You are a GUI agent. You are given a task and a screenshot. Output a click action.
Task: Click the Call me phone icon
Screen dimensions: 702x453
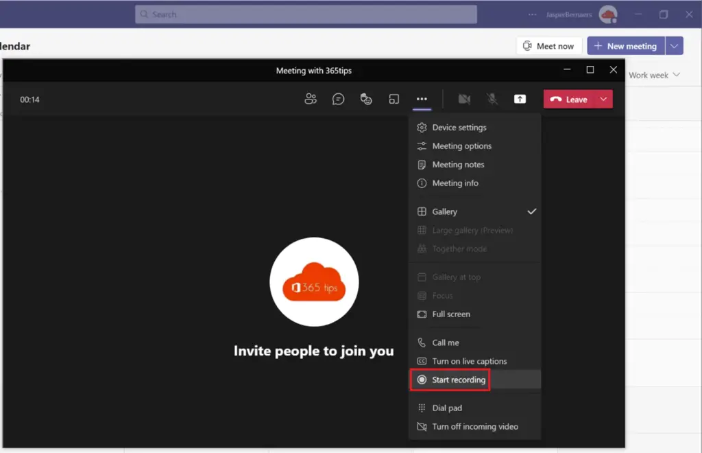pyautogui.click(x=422, y=342)
